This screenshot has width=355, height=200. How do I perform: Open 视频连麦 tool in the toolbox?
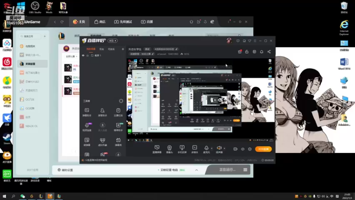click(x=87, y=127)
